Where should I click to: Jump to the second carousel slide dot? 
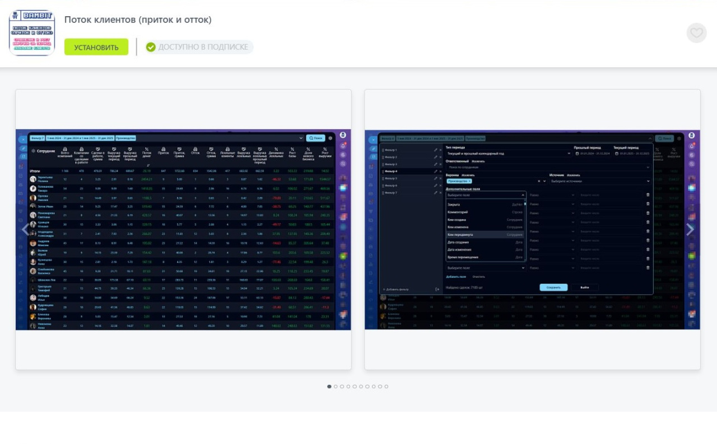coord(336,386)
